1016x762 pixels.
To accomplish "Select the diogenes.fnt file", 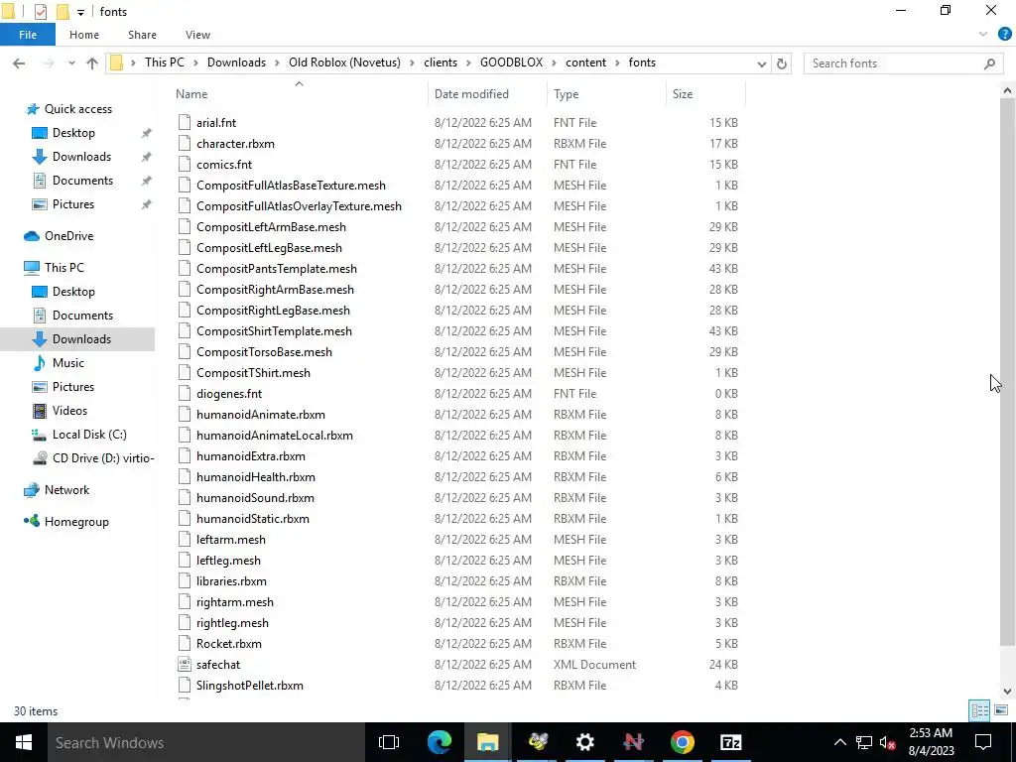I will point(229,393).
